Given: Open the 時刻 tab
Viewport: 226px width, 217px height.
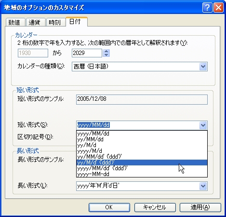Looking at the screenshot, I should [x=56, y=22].
